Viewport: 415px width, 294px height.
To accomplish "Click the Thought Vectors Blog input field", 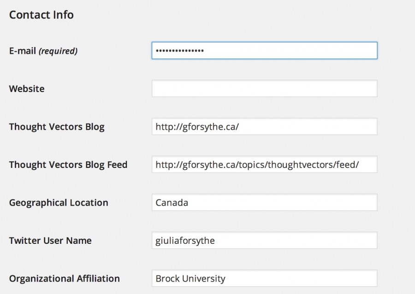I will 264,127.
